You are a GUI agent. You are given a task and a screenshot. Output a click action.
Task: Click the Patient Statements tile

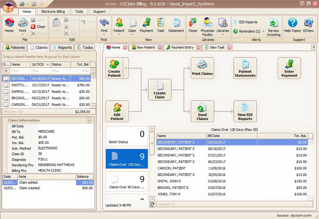click(245, 68)
